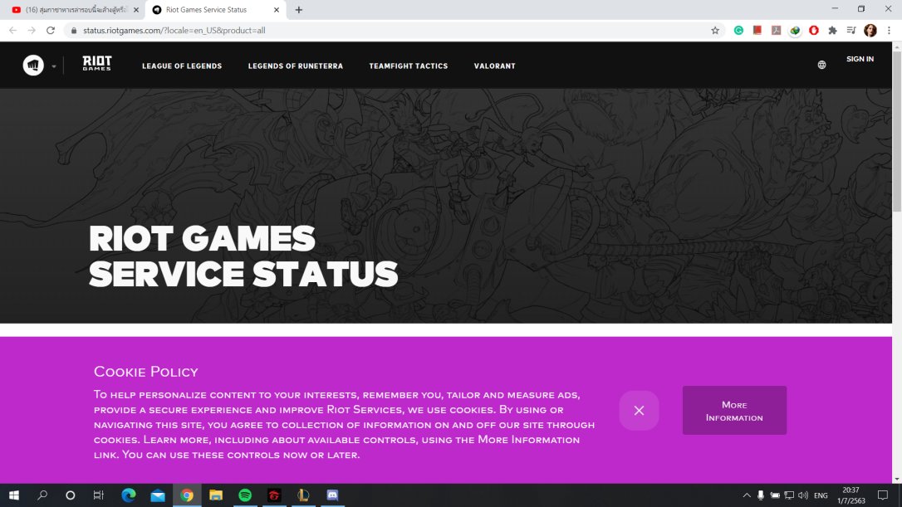This screenshot has width=902, height=507.
Task: View site security lock info
Action: tap(74, 31)
